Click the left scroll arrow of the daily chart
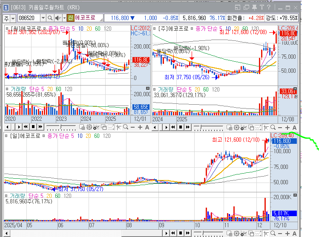The width and height of the screenshot is (319, 237). click(6, 233)
